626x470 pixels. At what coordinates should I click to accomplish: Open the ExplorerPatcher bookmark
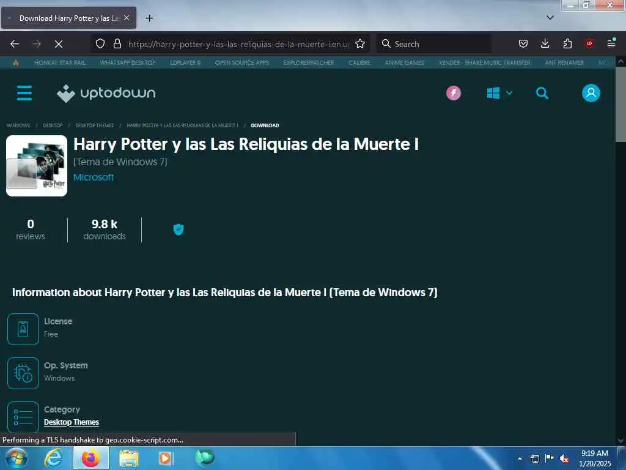[309, 63]
